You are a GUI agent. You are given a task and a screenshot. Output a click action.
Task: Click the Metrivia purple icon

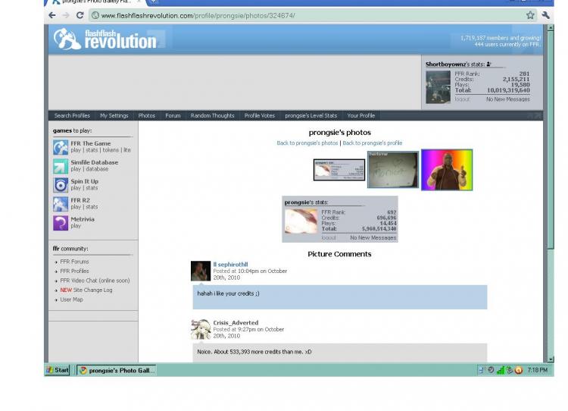[x=61, y=223]
